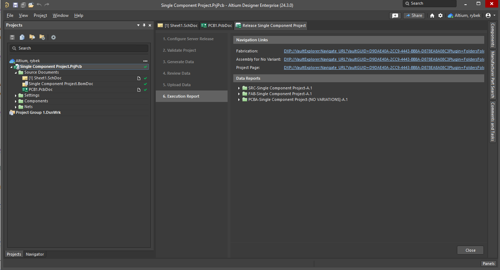Click the Close button in release view
This screenshot has height=270, width=500.
470,250
